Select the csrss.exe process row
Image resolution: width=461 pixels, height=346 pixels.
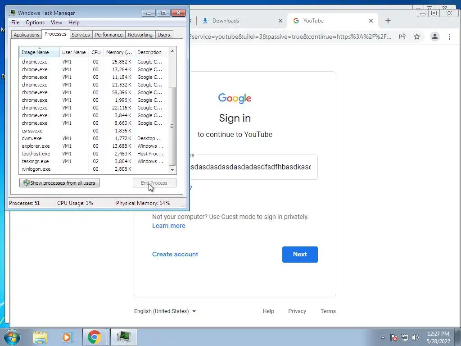coord(94,131)
